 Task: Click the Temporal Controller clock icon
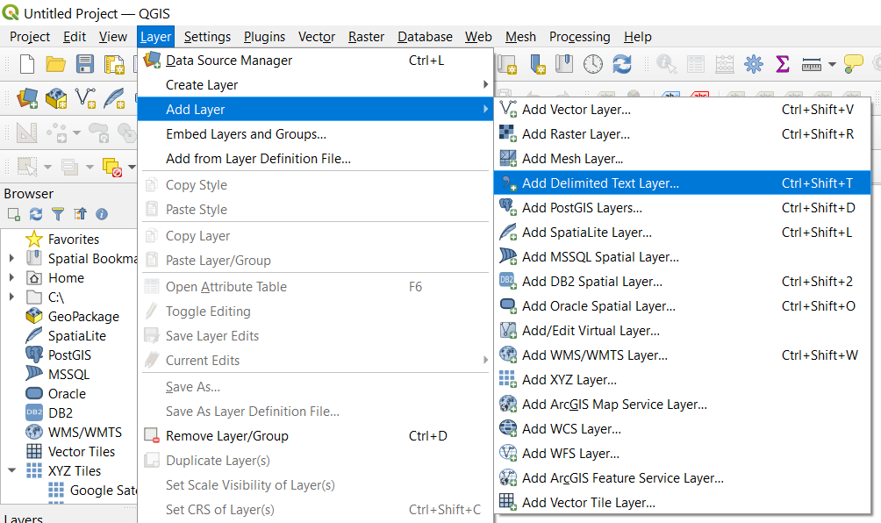(593, 64)
